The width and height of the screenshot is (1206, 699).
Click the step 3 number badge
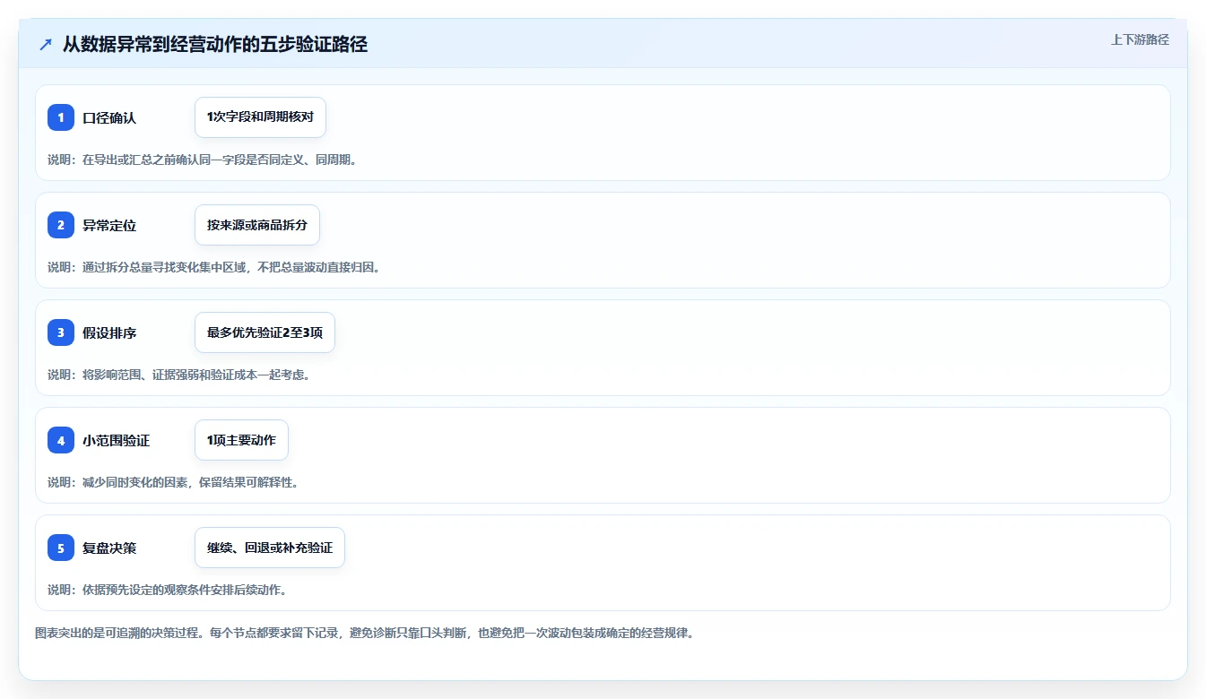coord(61,332)
